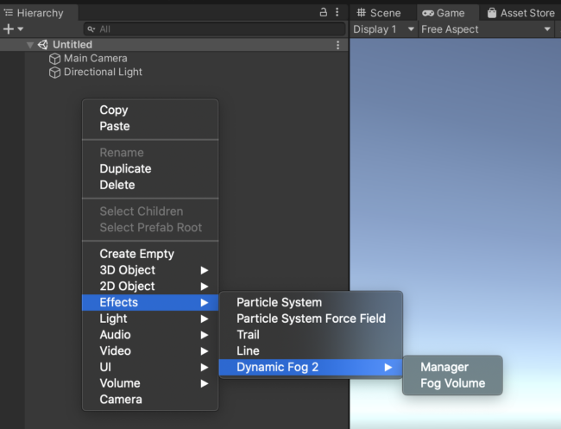Image resolution: width=561 pixels, height=429 pixels.
Task: Select the highlighted Effects menu entry
Action: 150,302
